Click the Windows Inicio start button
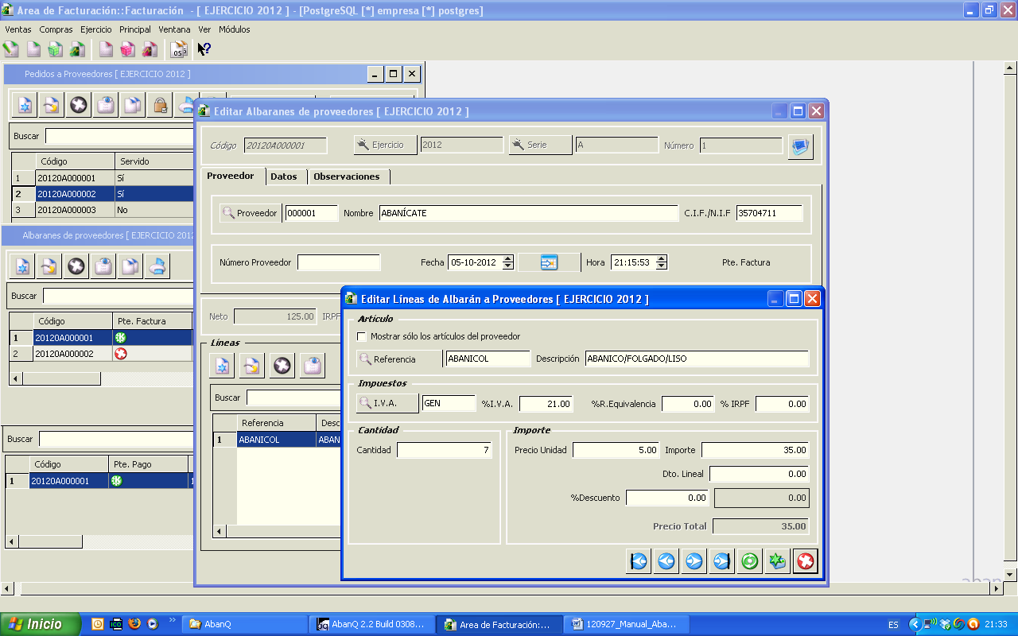 (x=40, y=624)
